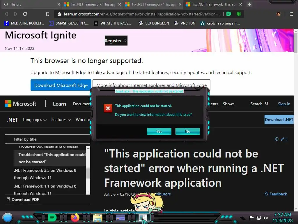The image size is (298, 224).
Task: Open the purple window app on taskbar
Action: pos(120,218)
